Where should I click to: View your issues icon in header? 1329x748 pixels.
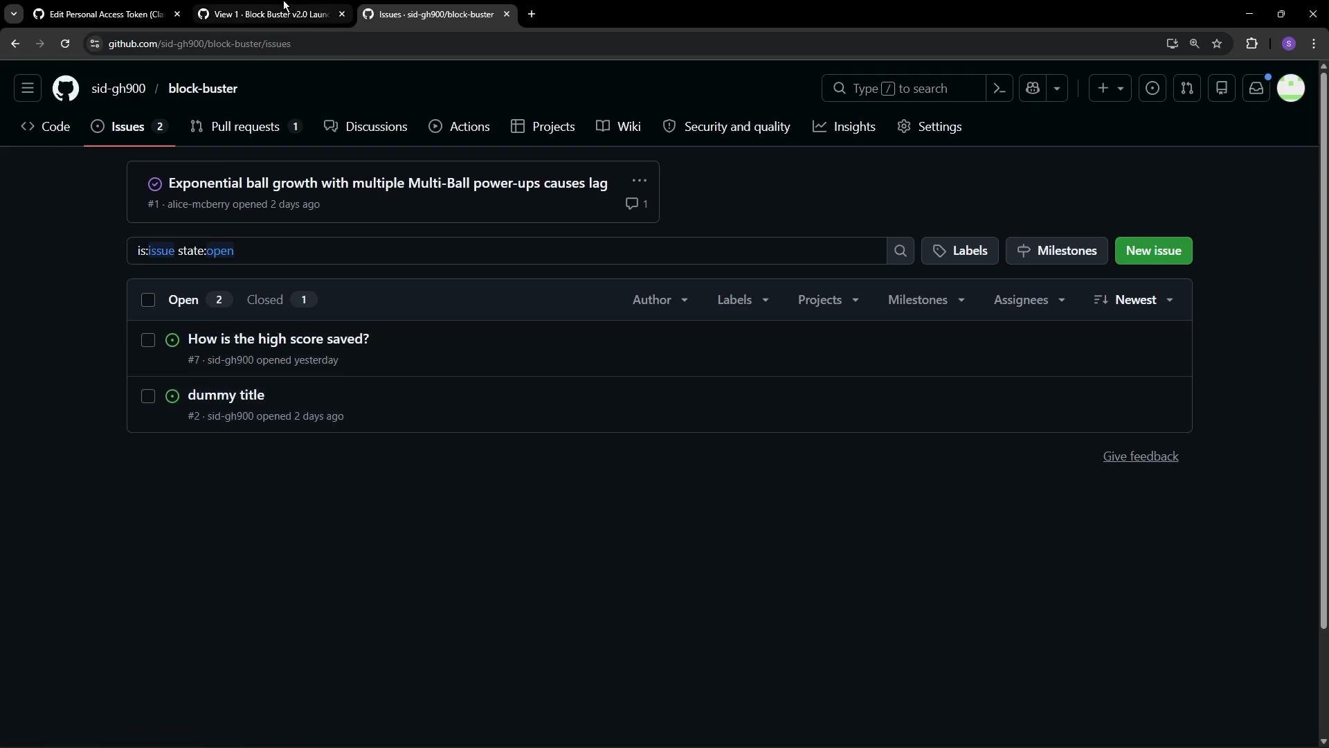[x=1152, y=88]
